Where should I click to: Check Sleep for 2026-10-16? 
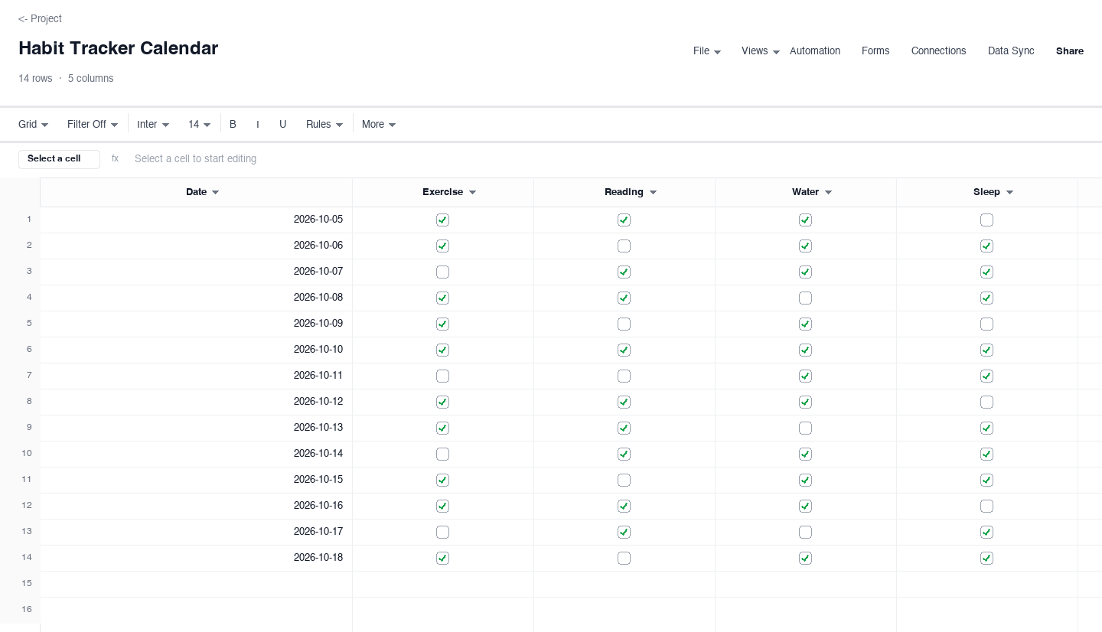pyautogui.click(x=986, y=507)
